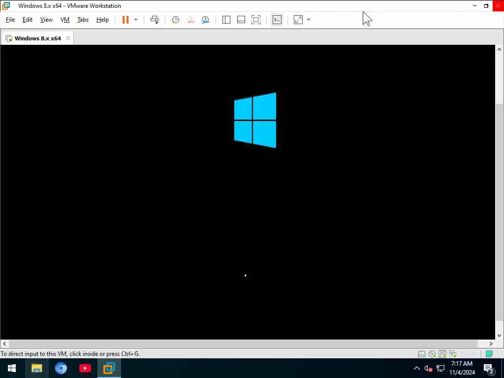Open YouTube app from the taskbar
This screenshot has height=378, width=504.
point(85,368)
